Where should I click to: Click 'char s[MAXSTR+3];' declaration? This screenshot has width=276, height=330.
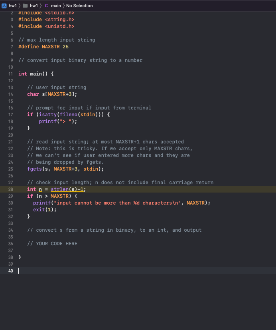(52, 94)
